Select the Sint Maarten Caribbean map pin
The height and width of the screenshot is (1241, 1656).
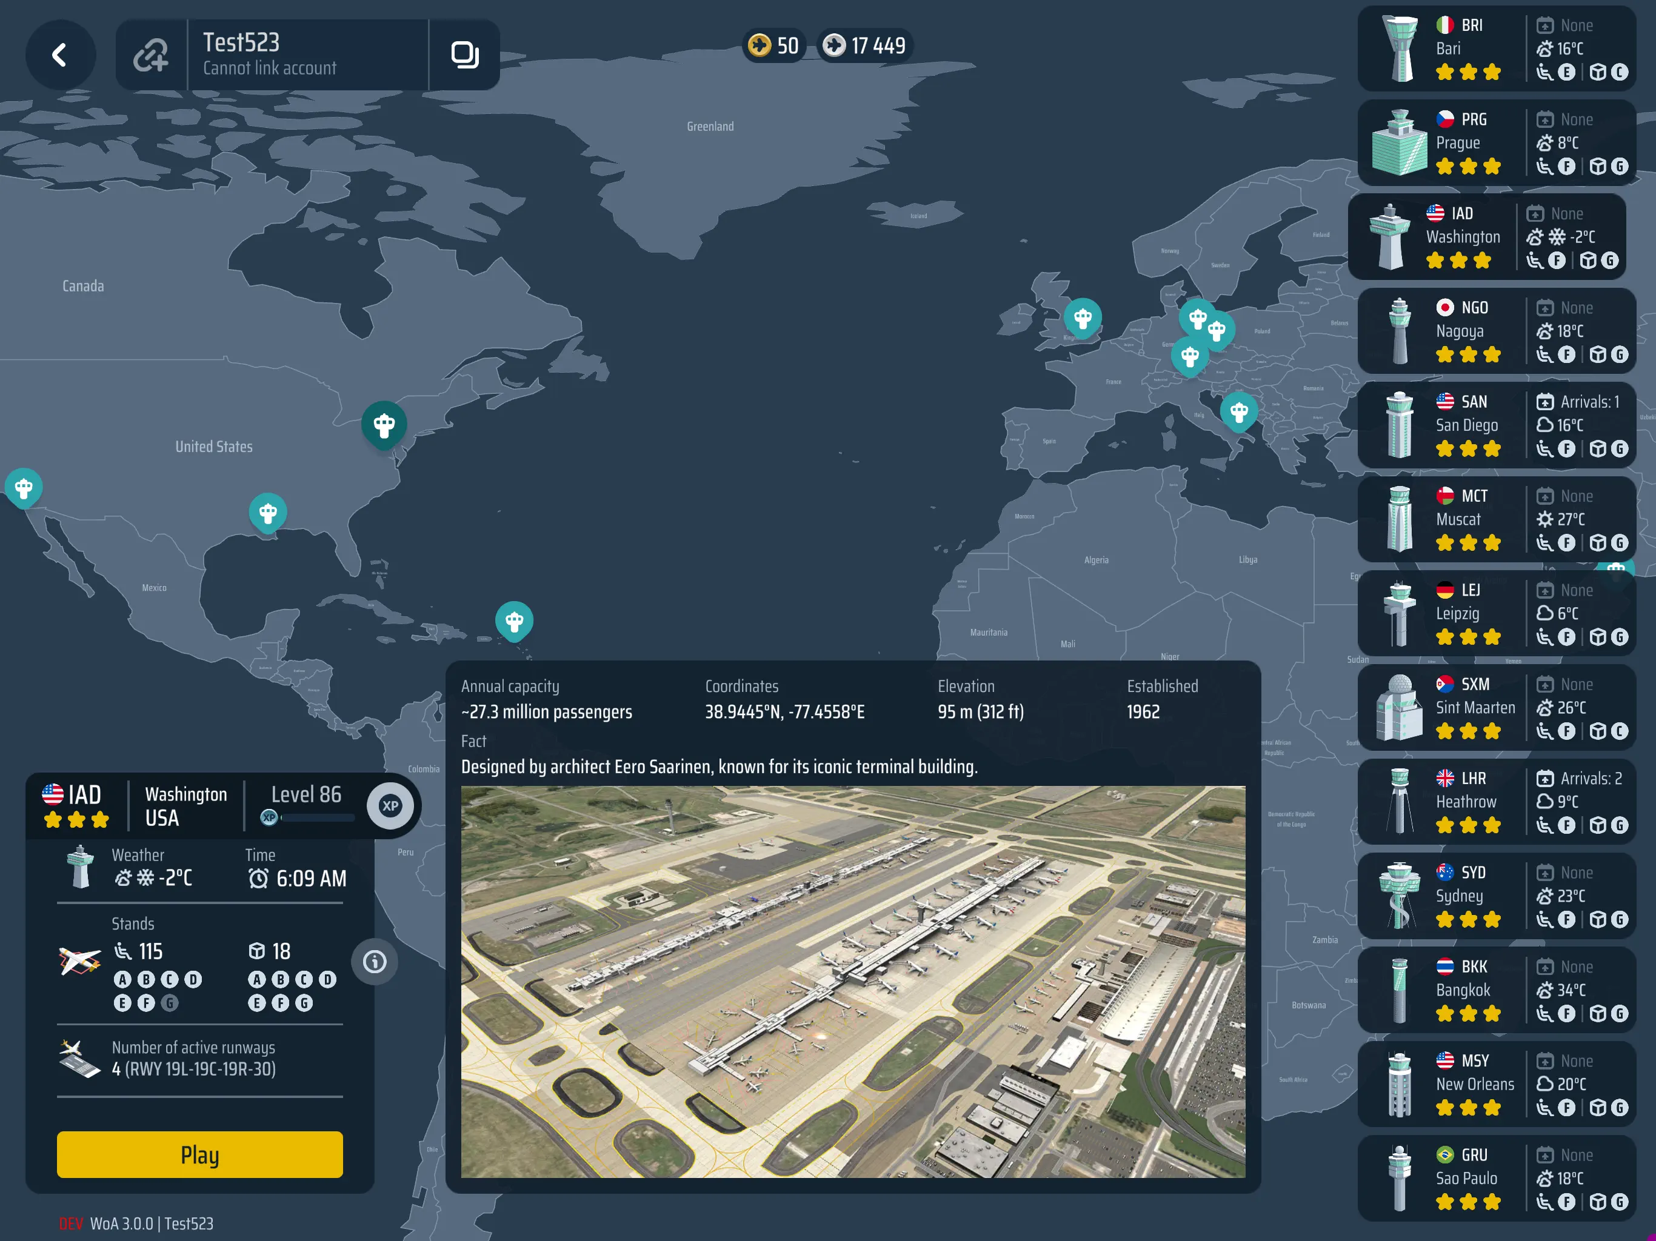click(513, 620)
